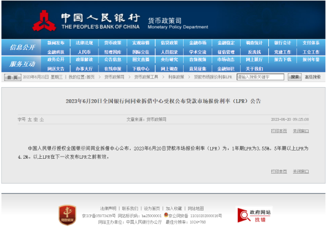Image resolution: width=328 pixels, height=237 pixels.
Task: Open the 货币政策 menu item
Action: [113, 43]
